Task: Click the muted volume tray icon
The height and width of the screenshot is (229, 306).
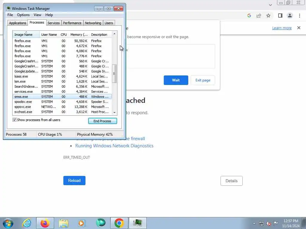Action: tap(269, 224)
